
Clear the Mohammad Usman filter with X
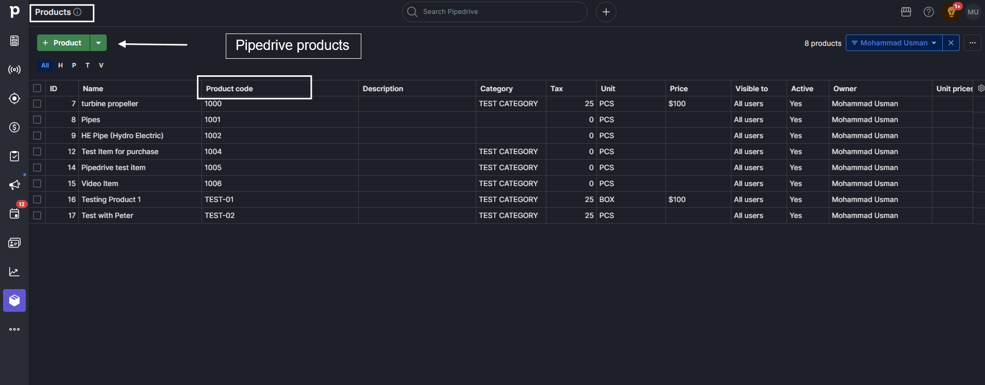pos(951,43)
